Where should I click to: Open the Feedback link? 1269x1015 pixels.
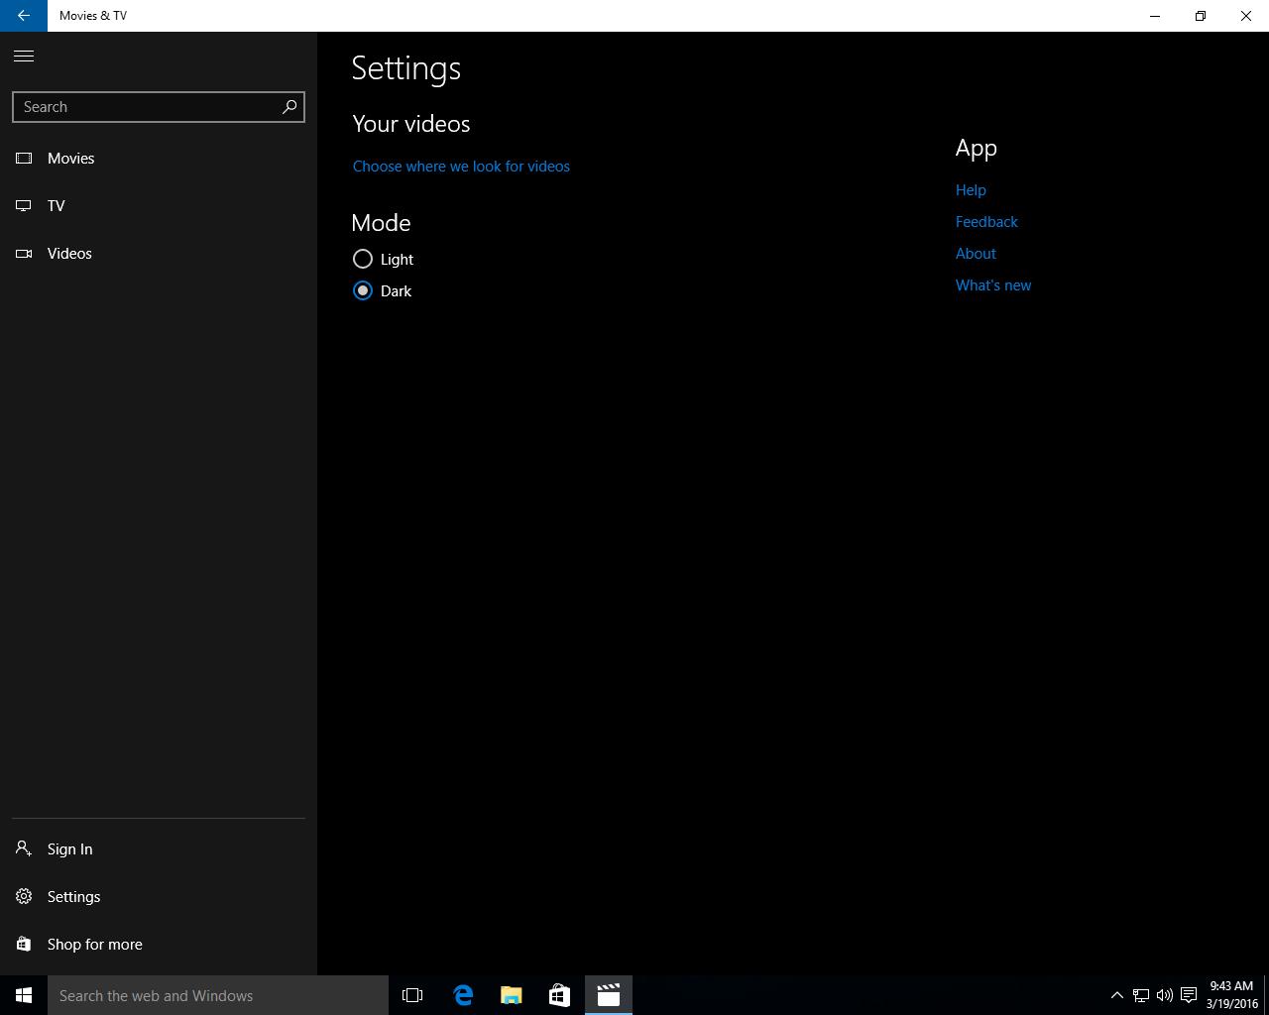[x=986, y=222]
